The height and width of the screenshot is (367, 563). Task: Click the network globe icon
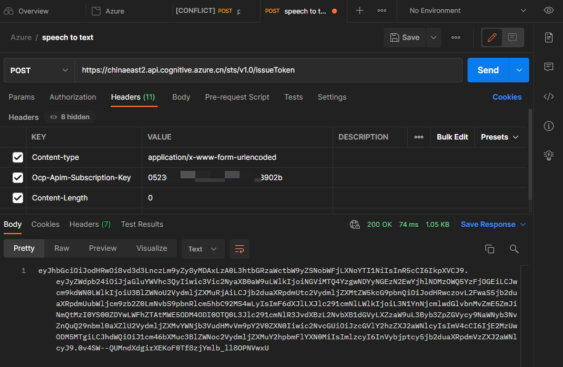tap(354, 224)
